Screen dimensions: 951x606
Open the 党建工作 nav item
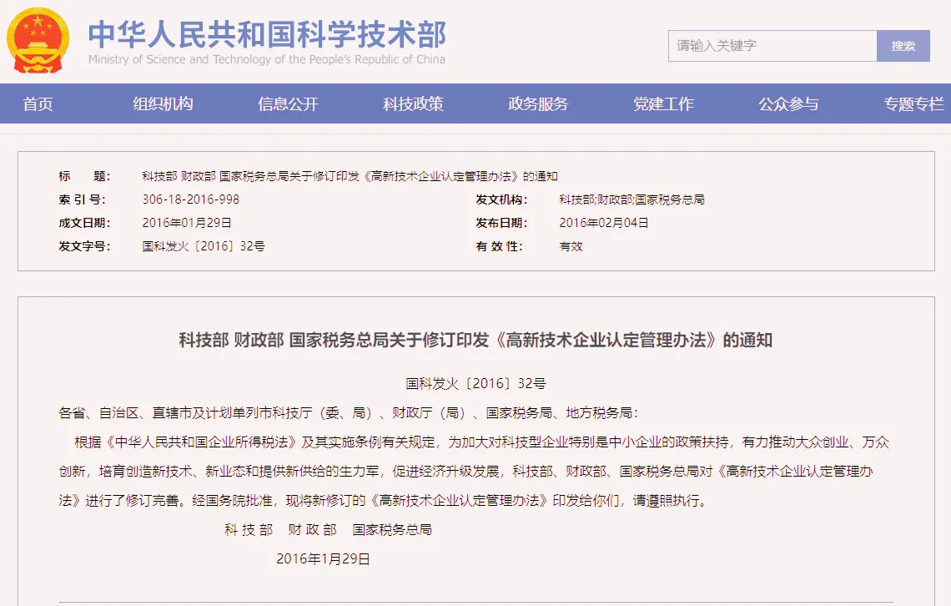(663, 104)
